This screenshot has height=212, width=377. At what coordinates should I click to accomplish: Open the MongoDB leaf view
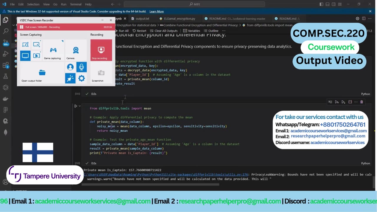6,132
